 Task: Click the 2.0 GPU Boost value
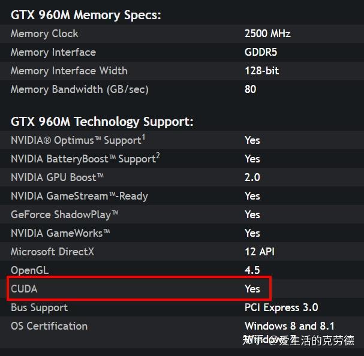[252, 177]
